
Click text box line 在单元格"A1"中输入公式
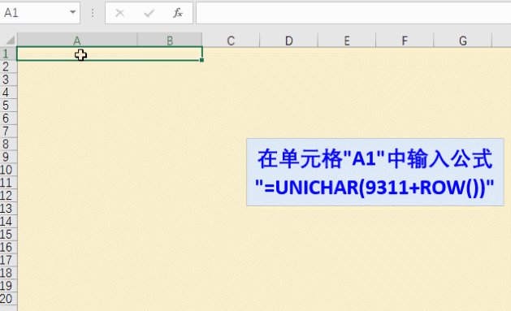(x=375, y=159)
